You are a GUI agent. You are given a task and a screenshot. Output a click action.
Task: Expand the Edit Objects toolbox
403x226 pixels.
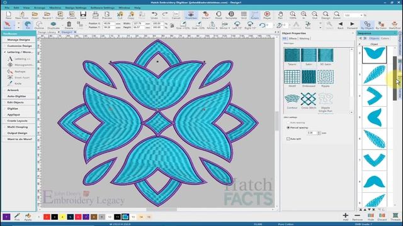(18, 102)
